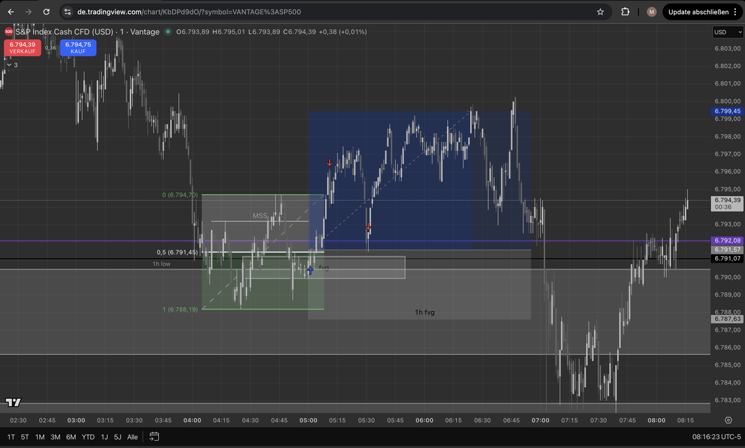The width and height of the screenshot is (745, 448).
Task: Click the browser forward arrow
Action: pyautogui.click(x=29, y=12)
